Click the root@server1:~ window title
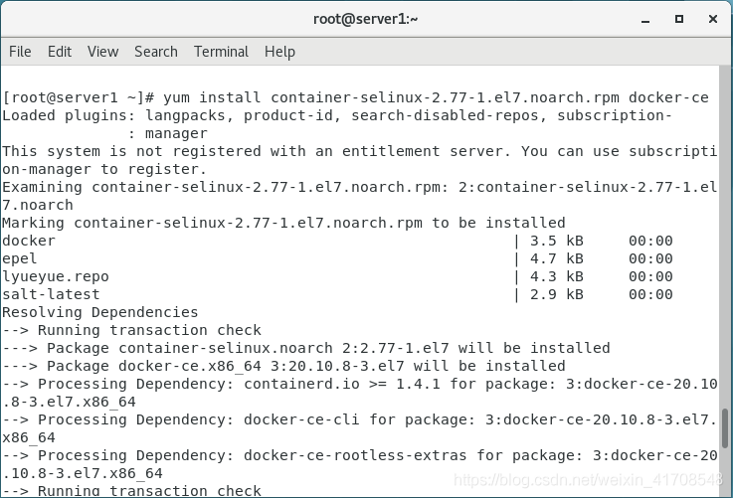Image resolution: width=733 pixels, height=498 pixels. (366, 19)
